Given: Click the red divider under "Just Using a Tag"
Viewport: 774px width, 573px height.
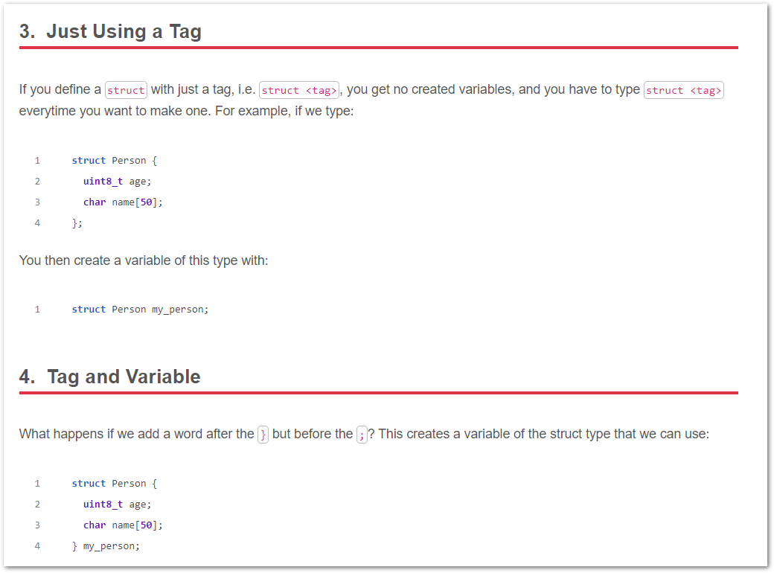Looking at the screenshot, I should pyautogui.click(x=378, y=48).
